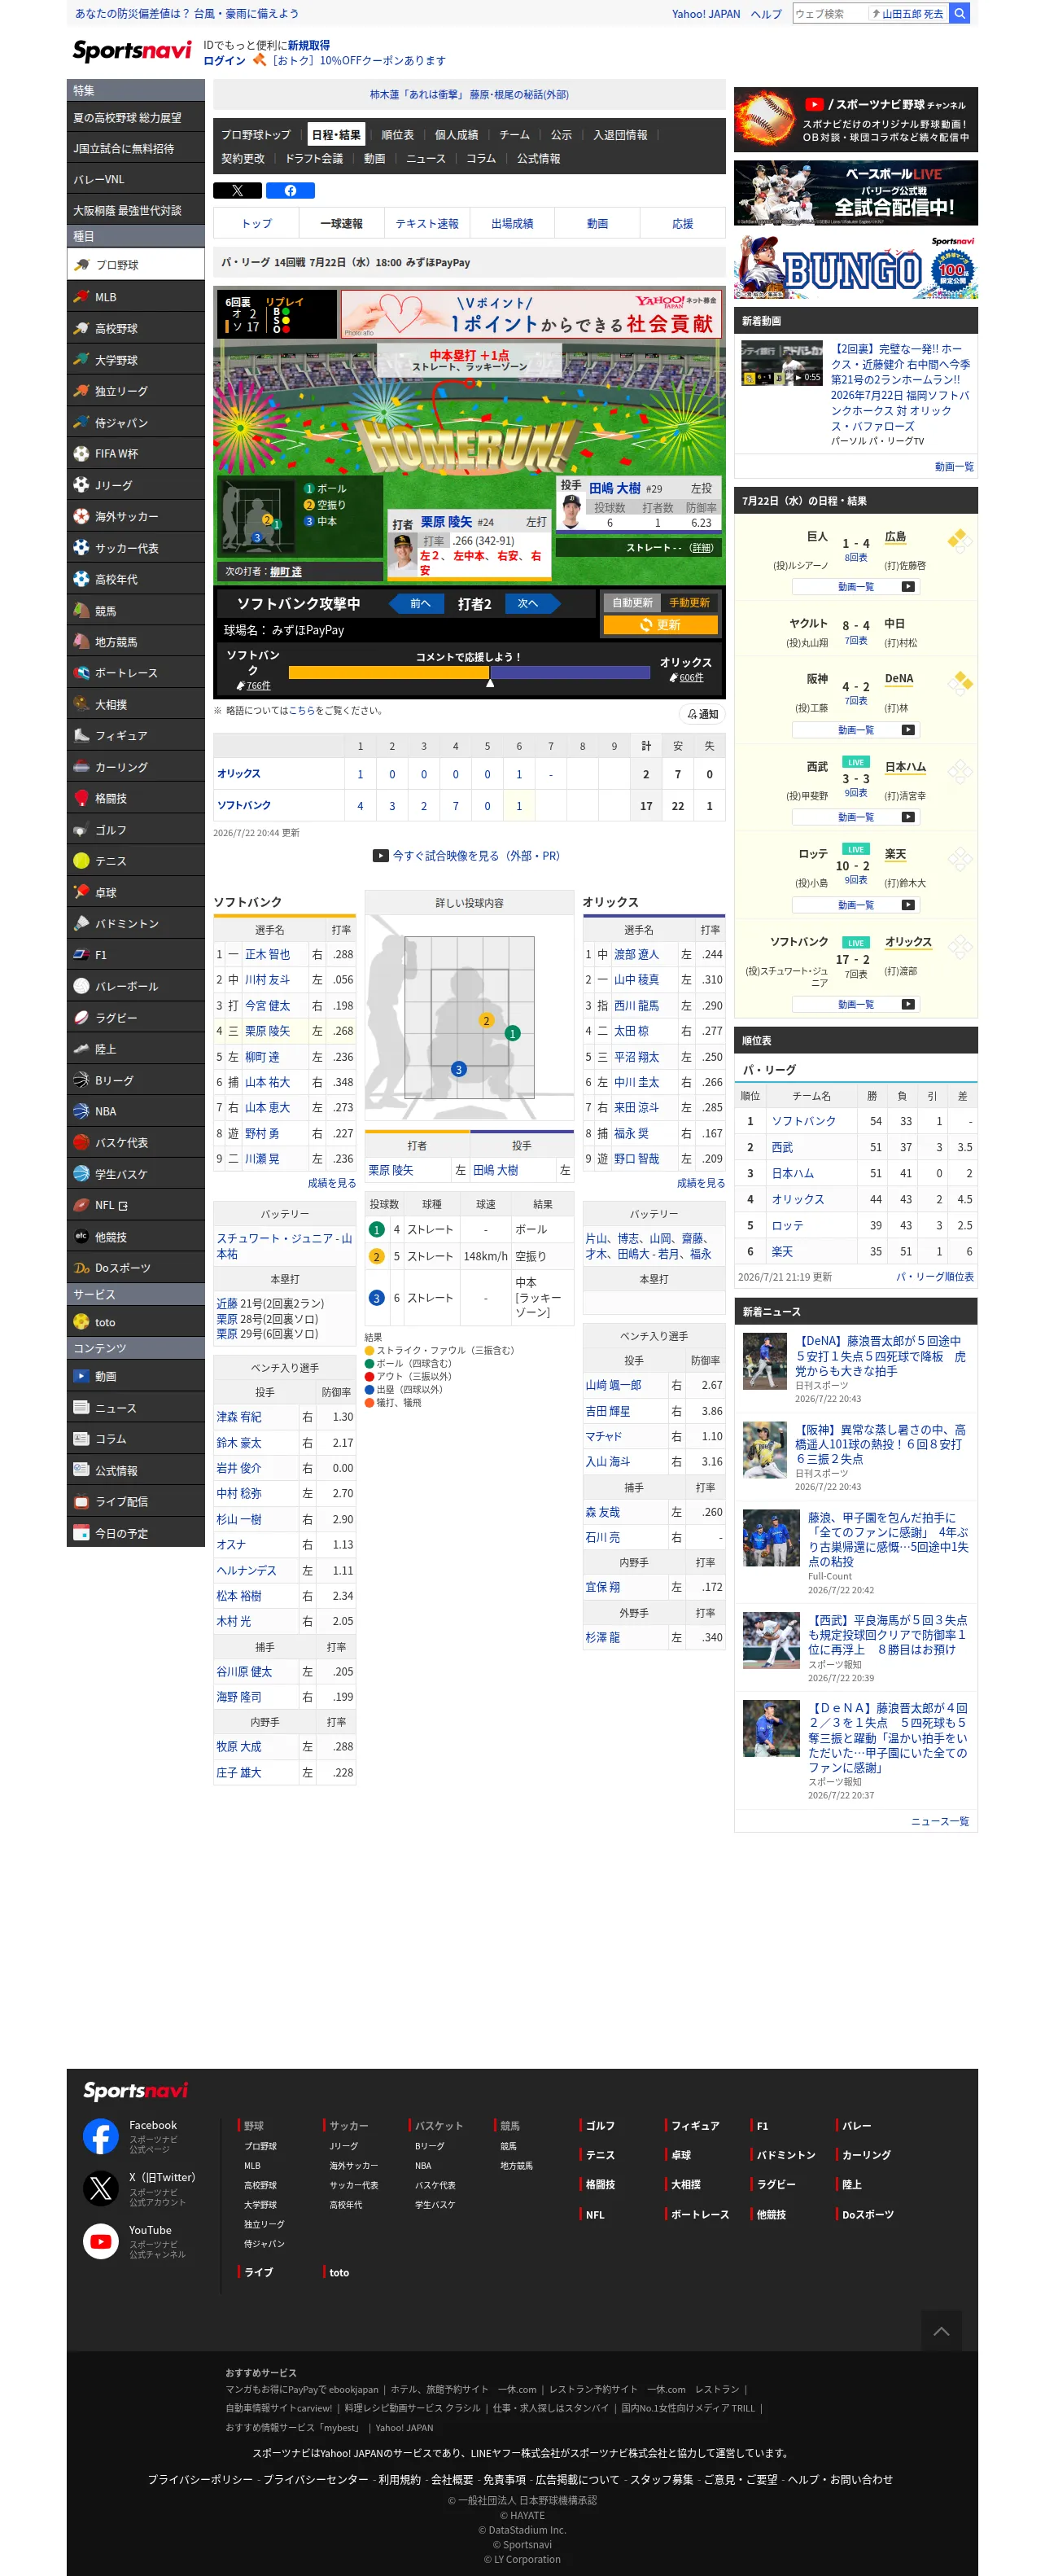Screen dimensions: 1045x2576
Task: Expand ソフトバンク stats via 成績を見る
Action: [x=331, y=1183]
